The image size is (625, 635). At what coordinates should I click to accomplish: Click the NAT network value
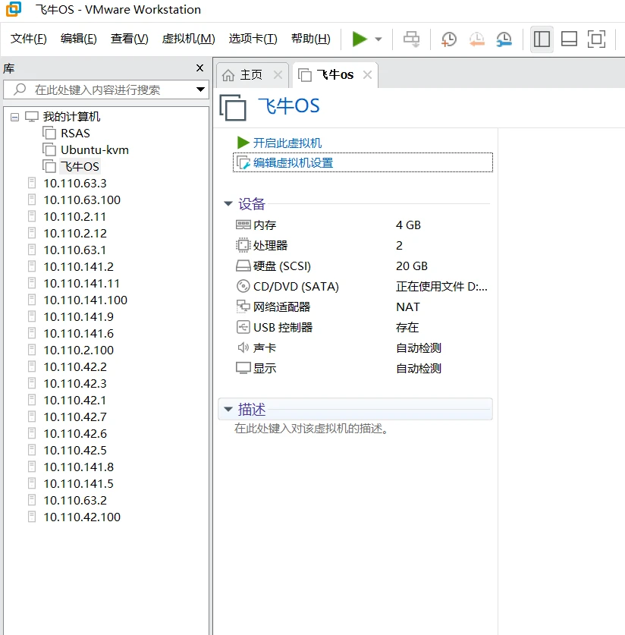click(408, 307)
